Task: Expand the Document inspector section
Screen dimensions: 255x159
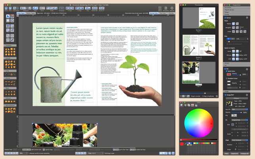Action: (x=236, y=8)
